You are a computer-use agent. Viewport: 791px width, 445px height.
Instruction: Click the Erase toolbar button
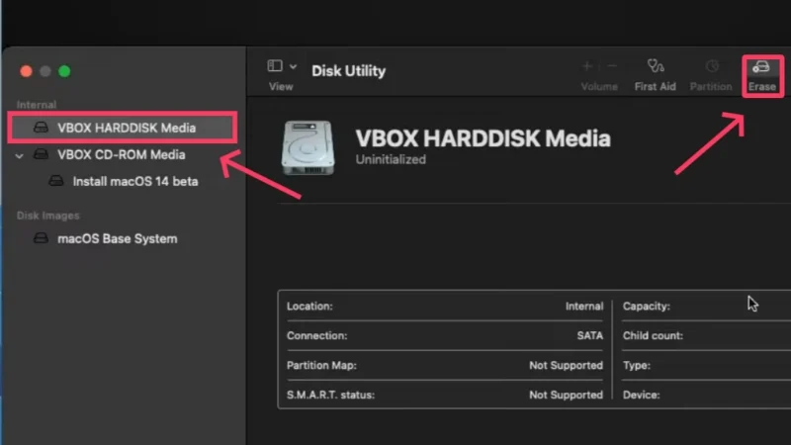(761, 76)
